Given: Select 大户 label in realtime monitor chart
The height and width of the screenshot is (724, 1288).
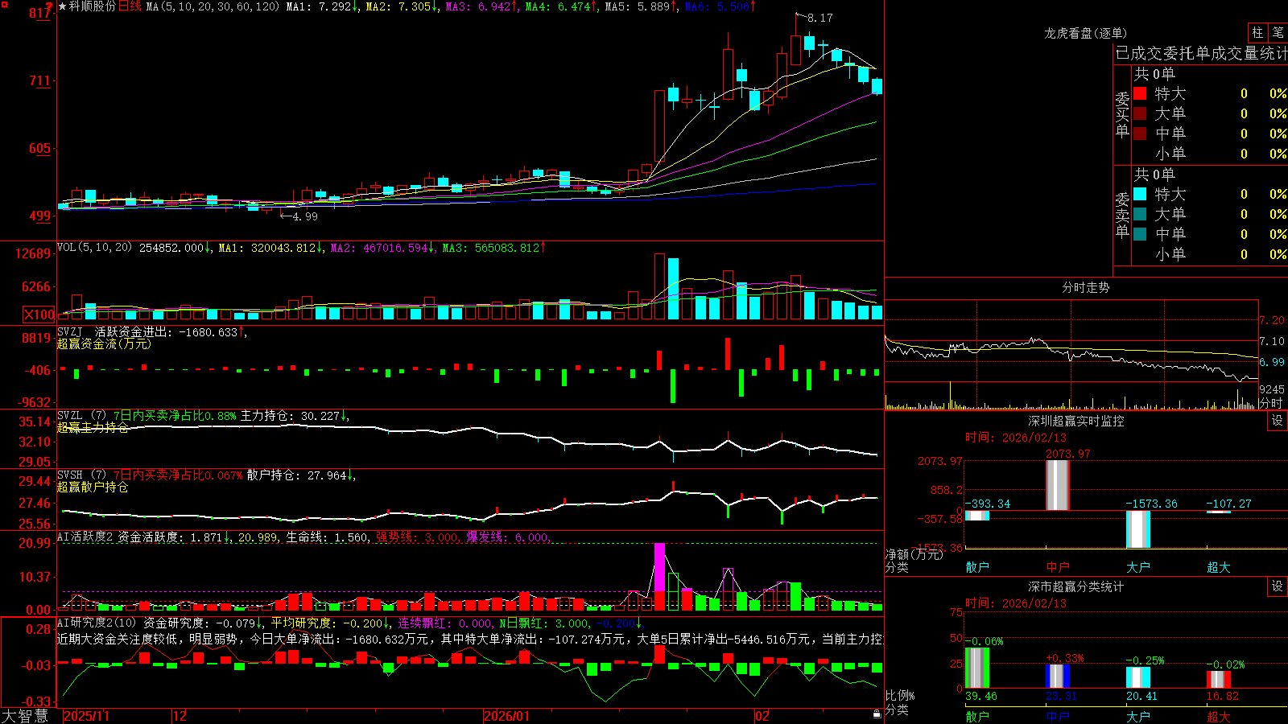Looking at the screenshot, I should click(x=1138, y=567).
